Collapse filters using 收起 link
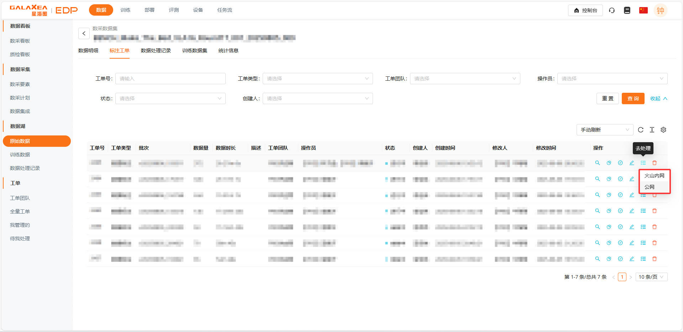Screen dimensions: 683x332 click(x=658, y=98)
